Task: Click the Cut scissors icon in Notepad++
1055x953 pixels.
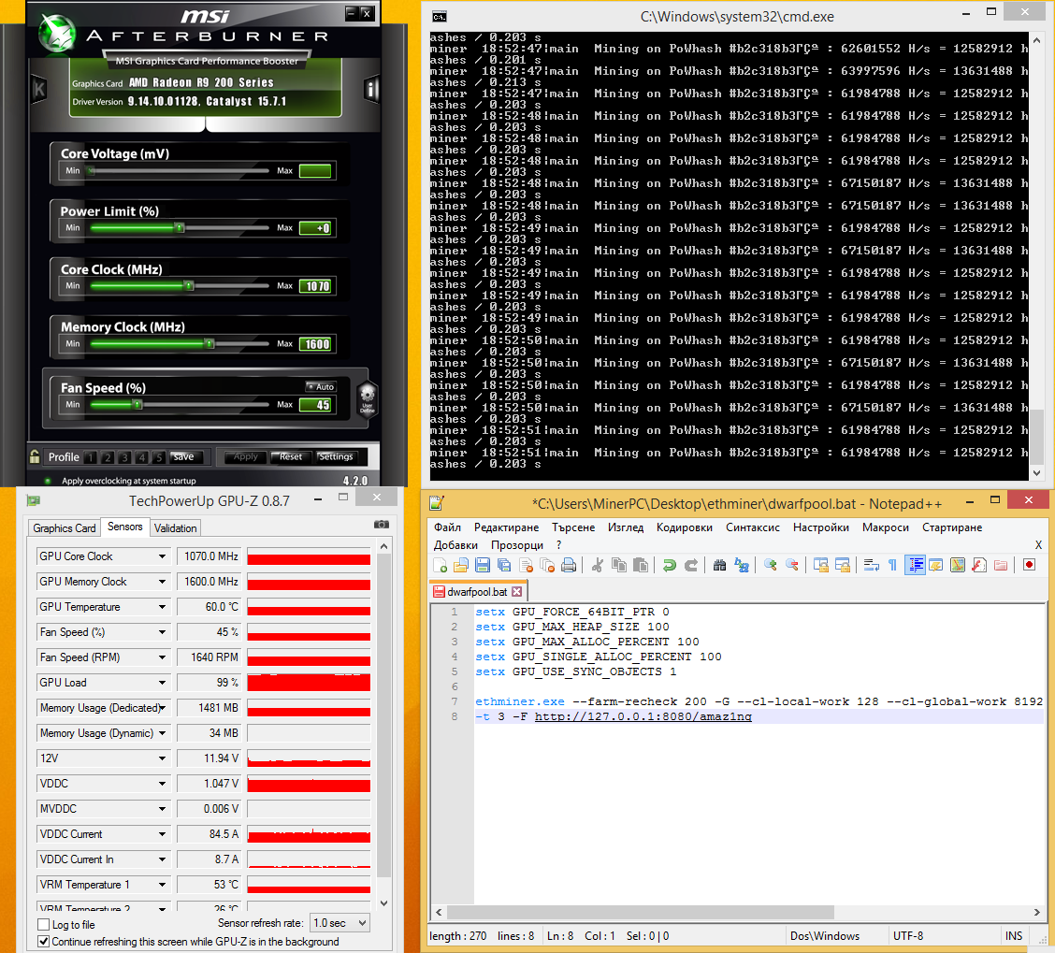Action: pos(597,565)
